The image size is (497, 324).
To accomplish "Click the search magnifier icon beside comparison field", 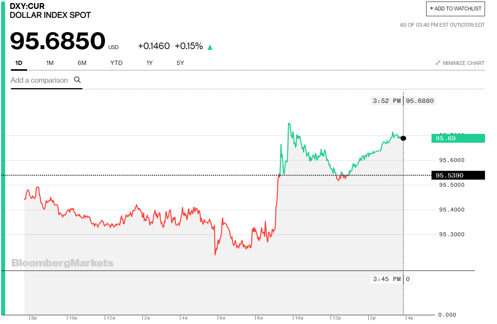I will [x=77, y=80].
